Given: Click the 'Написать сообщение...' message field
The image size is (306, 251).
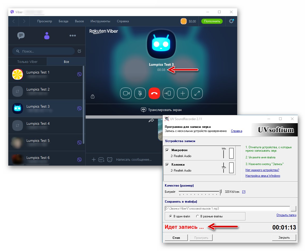Looking at the screenshot, I should click(134, 159).
